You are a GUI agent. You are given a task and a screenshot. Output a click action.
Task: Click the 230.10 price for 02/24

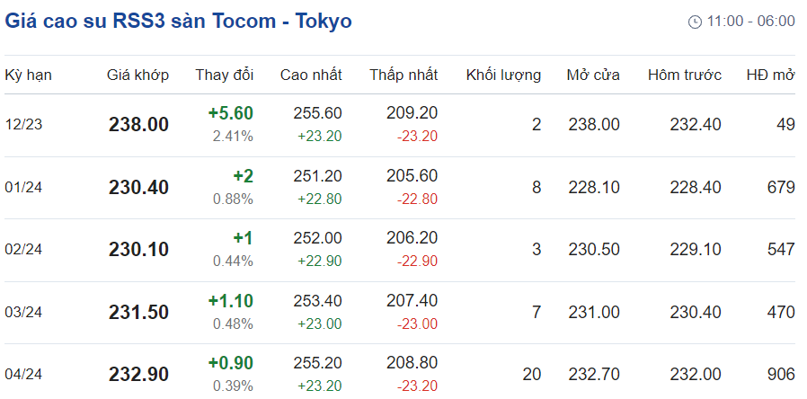pos(138,250)
